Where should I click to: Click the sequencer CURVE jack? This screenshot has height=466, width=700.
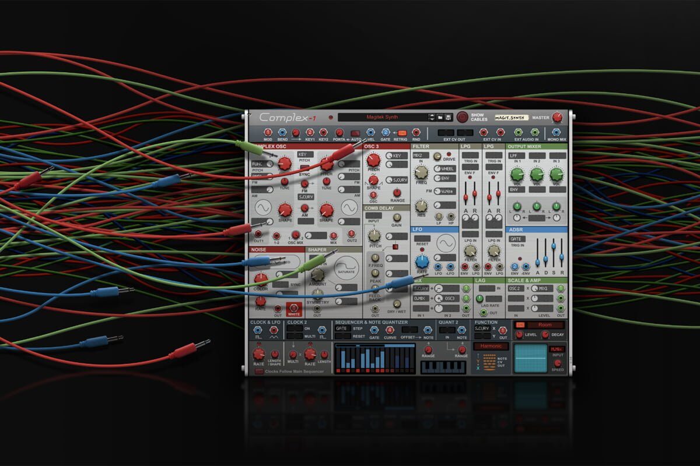390,330
